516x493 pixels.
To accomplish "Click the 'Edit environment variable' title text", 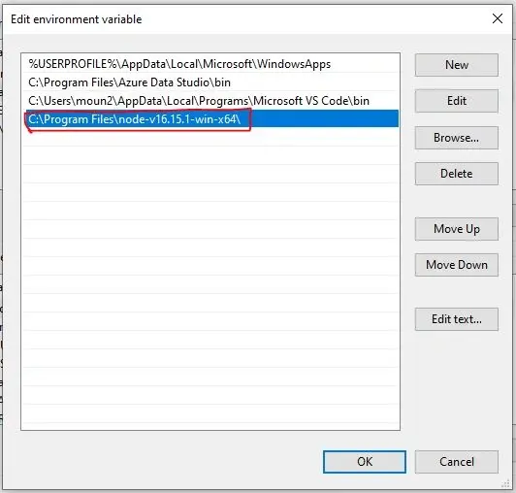I will pyautogui.click(x=77, y=19).
